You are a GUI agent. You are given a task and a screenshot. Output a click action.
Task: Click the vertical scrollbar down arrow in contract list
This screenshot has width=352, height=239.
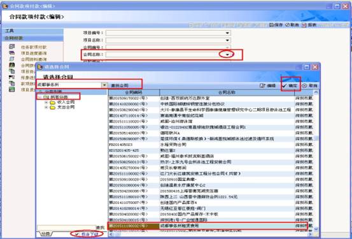tap(316, 229)
